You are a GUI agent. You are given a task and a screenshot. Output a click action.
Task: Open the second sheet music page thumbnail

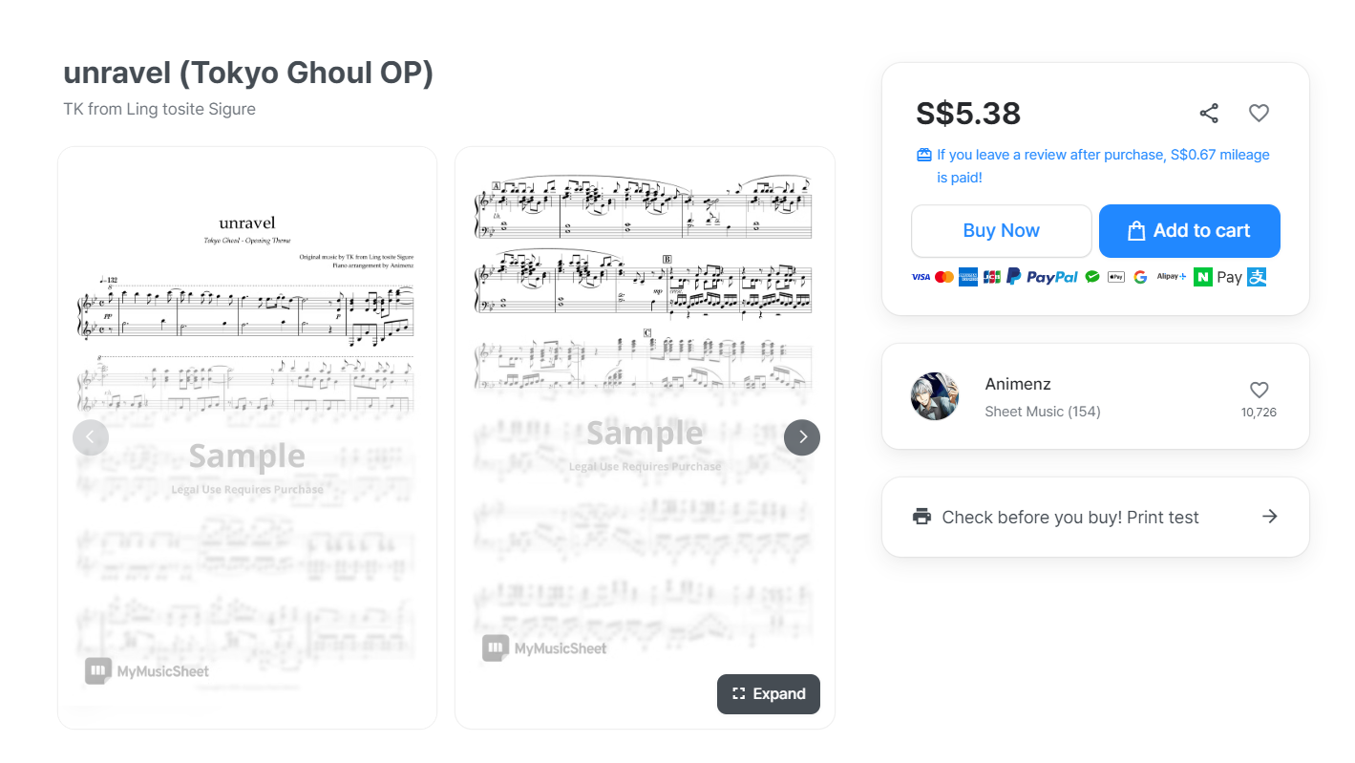click(x=645, y=437)
